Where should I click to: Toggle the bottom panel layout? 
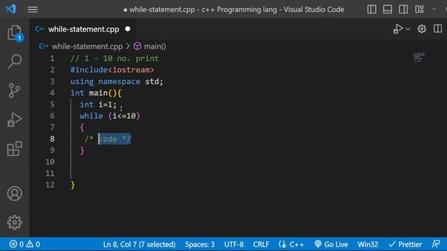(x=388, y=9)
